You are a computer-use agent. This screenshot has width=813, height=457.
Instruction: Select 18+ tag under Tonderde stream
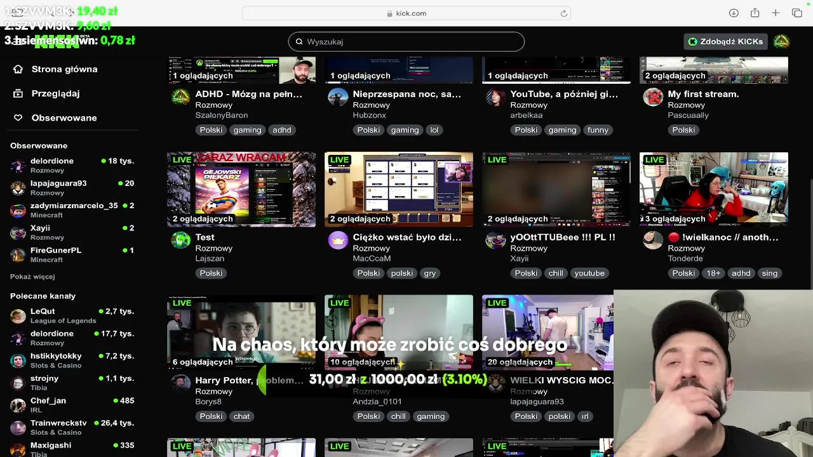coord(713,274)
